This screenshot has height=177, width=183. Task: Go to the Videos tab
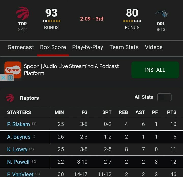coord(154,47)
